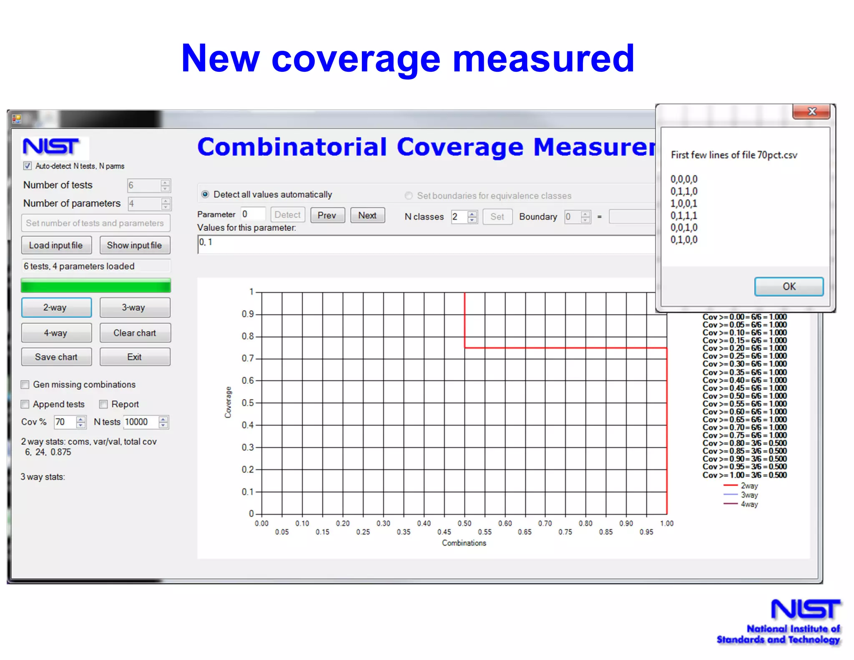This screenshot has height=660, width=854.
Task: Go to previous parameter with Prev
Action: tap(327, 215)
